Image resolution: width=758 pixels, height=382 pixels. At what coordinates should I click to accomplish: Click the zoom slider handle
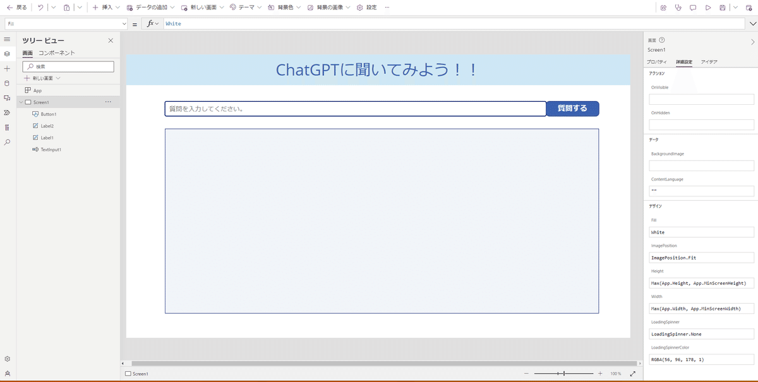point(564,374)
